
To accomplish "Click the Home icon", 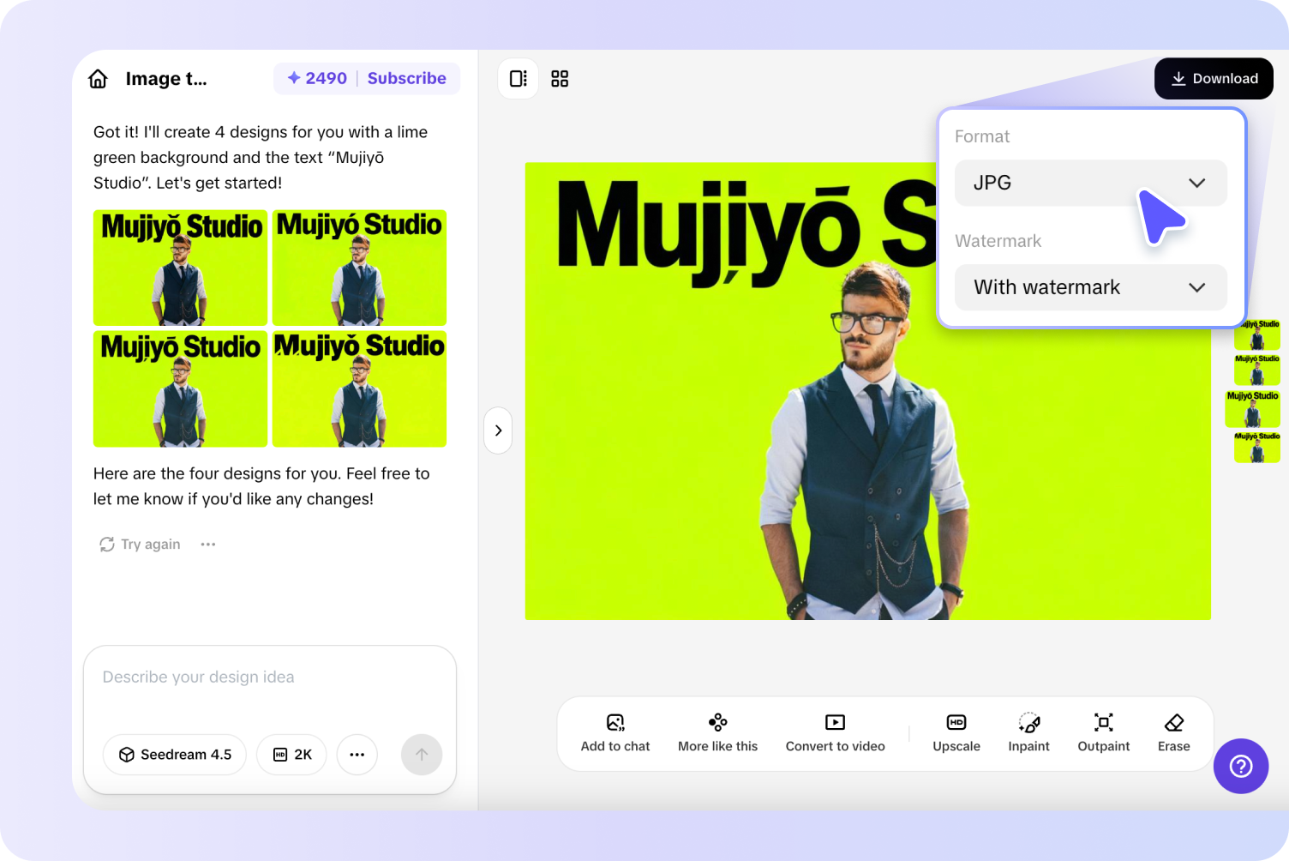I will [99, 79].
